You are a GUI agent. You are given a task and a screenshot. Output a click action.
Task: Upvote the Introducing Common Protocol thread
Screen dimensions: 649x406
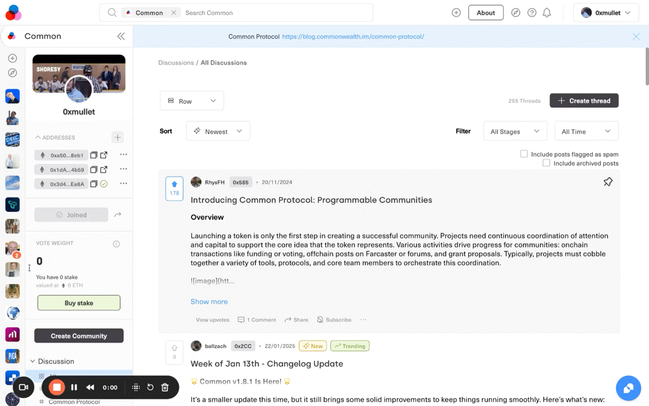[174, 185]
